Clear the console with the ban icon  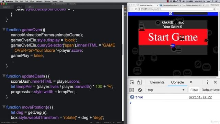coord(140,90)
